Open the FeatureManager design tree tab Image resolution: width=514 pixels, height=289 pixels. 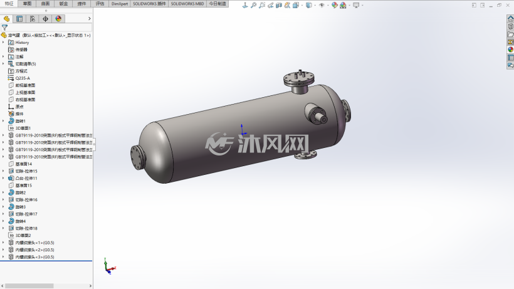point(6,19)
